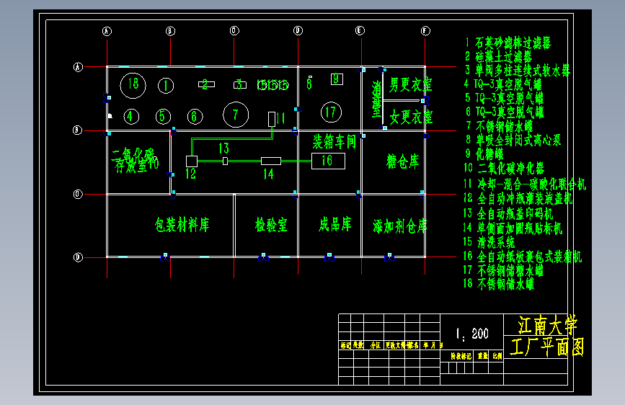Image resolution: width=625 pixels, height=405 pixels.
Task: Click legend entry 10 二氧化碳净化器
Action: pos(504,168)
